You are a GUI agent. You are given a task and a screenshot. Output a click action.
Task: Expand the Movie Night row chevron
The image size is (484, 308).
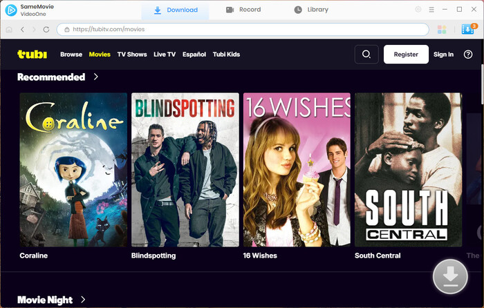click(x=83, y=299)
